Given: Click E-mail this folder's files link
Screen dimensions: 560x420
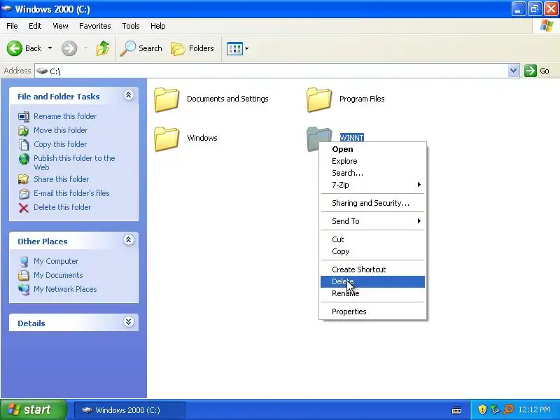Looking at the screenshot, I should click(71, 193).
